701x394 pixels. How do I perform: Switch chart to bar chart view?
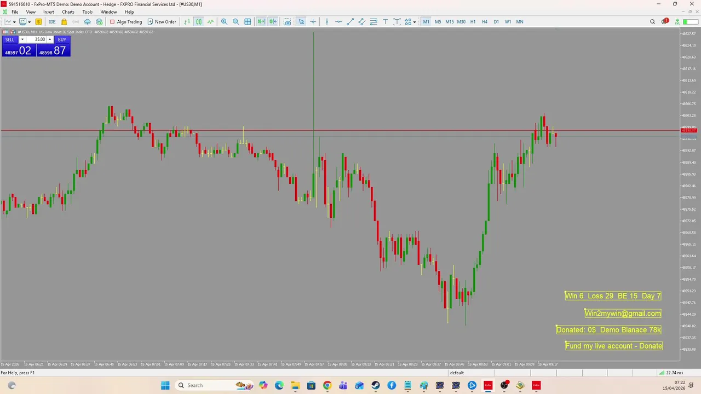(x=187, y=22)
